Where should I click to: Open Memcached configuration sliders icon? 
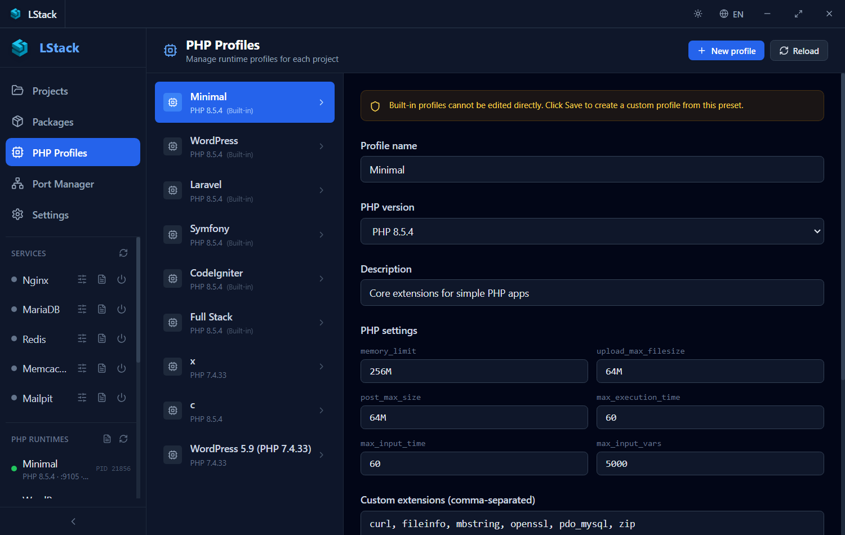82,368
